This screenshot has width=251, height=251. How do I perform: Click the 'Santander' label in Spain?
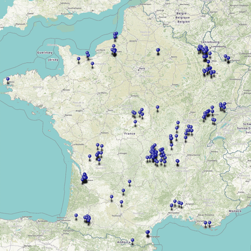[27, 217]
